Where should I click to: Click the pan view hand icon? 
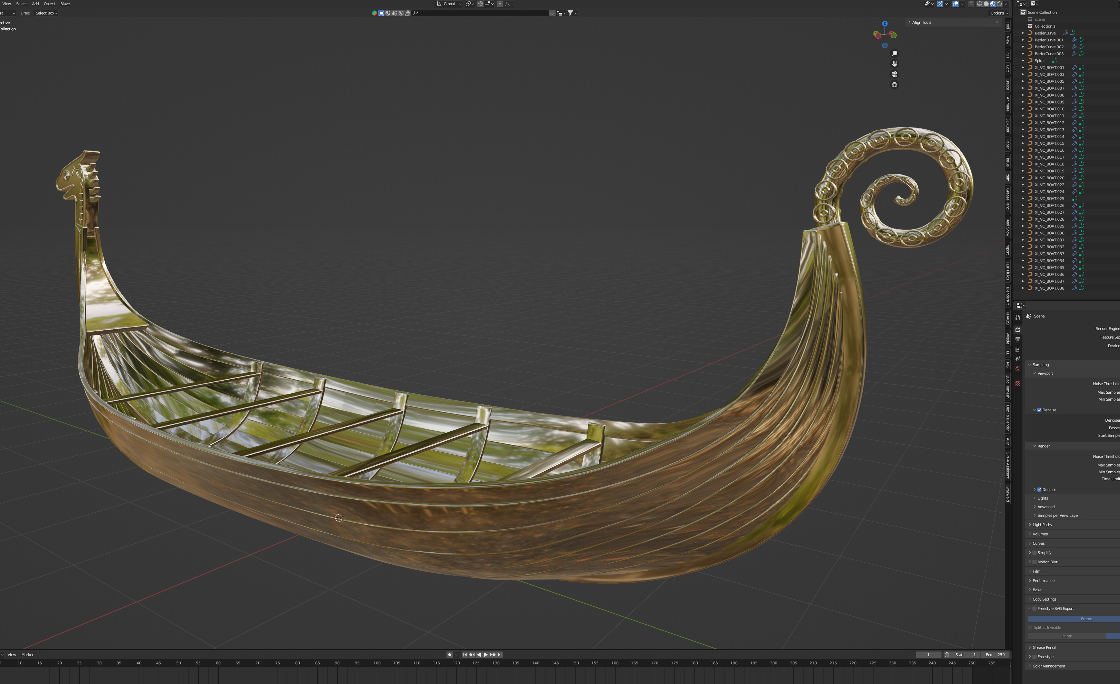click(894, 64)
